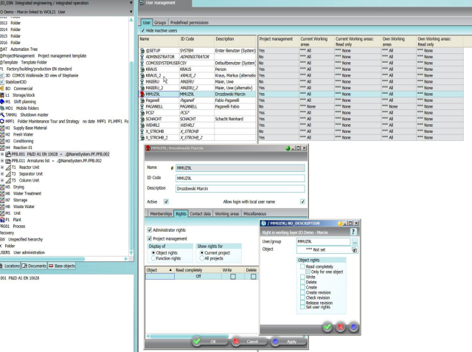Click T1 Reactor Unit tree icon
472x352 pixels.
tap(8, 168)
